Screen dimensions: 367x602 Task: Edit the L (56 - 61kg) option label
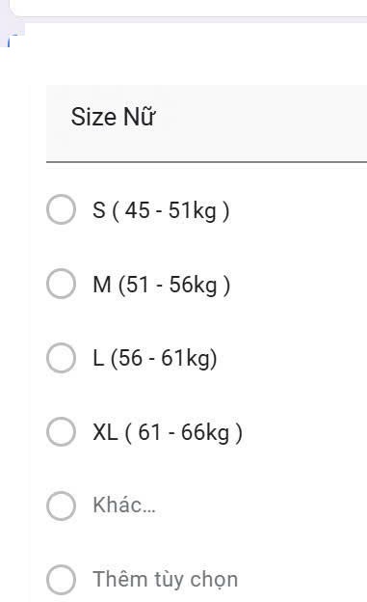click(155, 358)
